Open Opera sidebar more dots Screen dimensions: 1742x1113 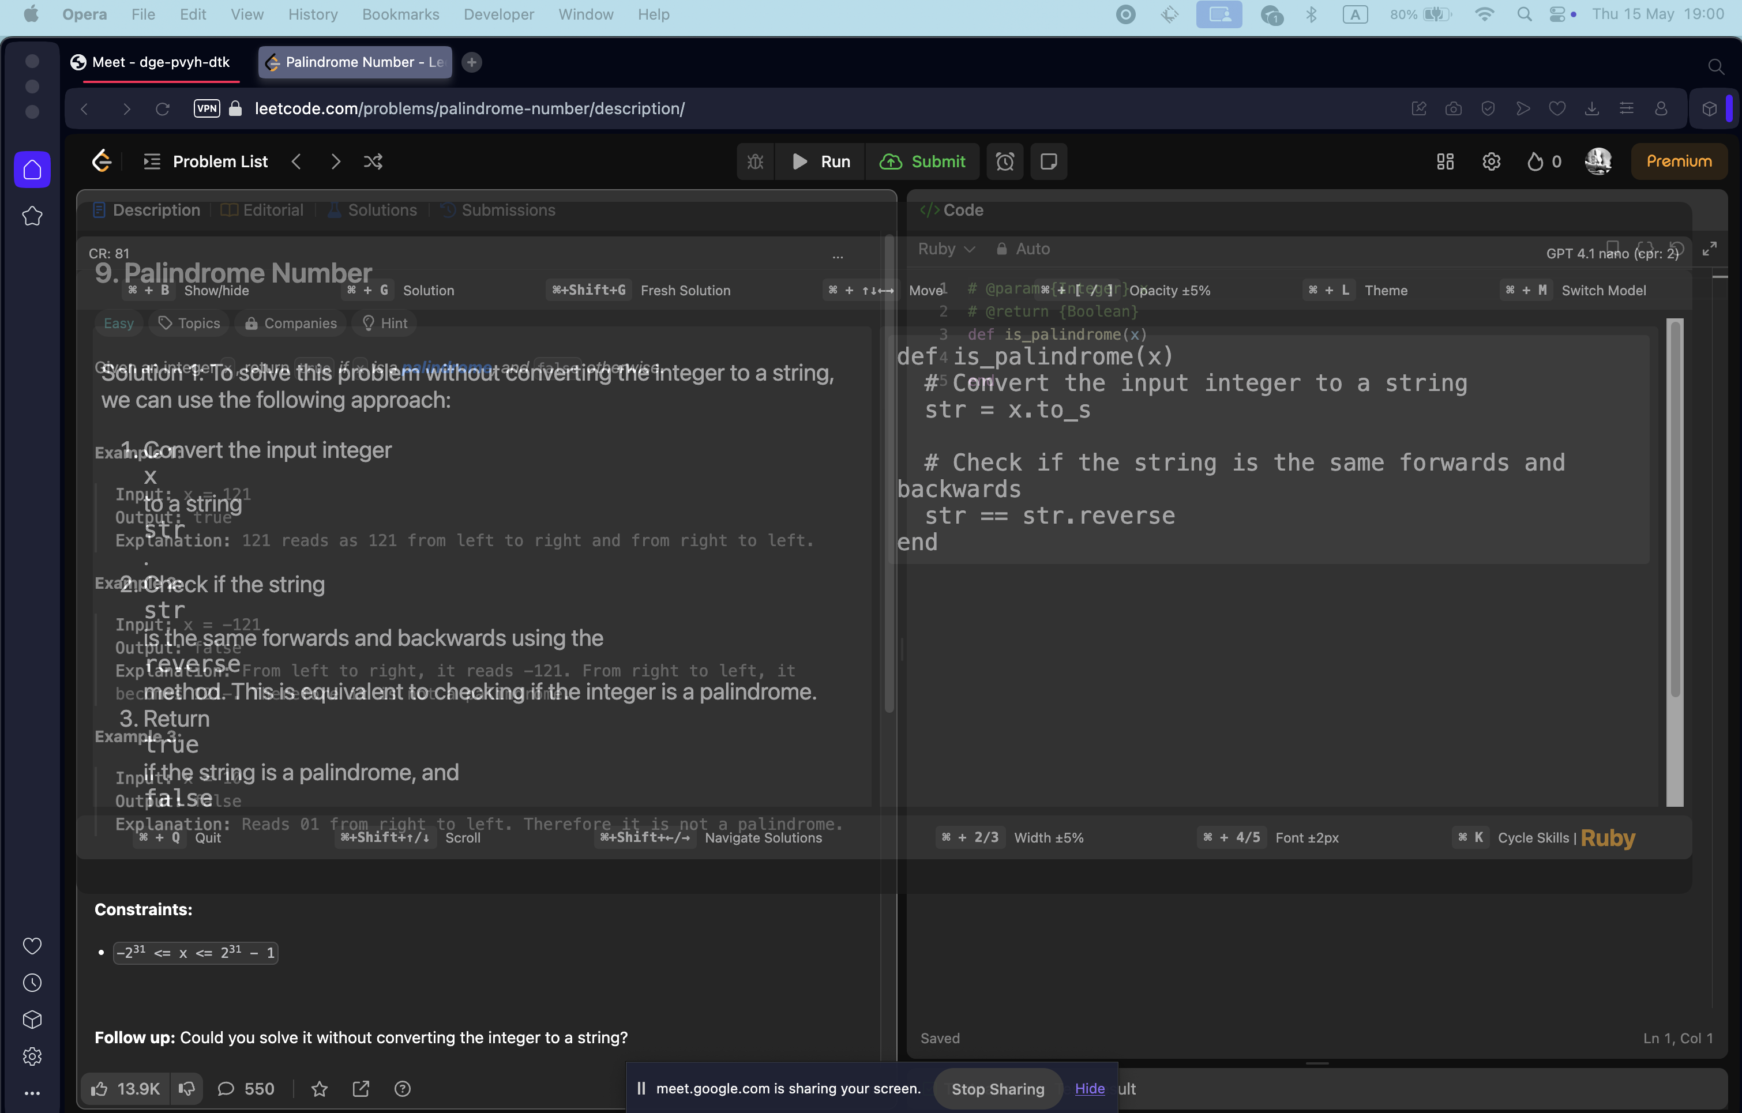(x=32, y=1093)
